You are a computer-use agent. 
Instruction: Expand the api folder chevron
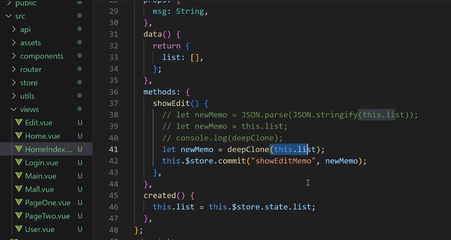14,29
